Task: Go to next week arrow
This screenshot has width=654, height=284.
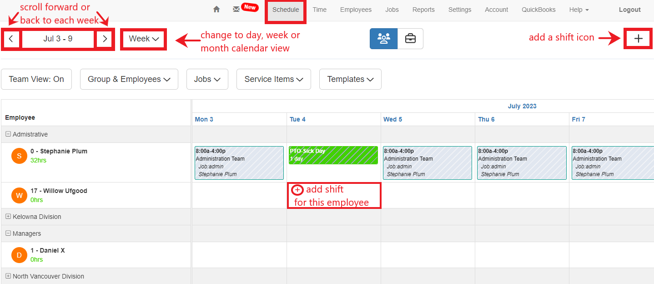Action: click(x=105, y=39)
